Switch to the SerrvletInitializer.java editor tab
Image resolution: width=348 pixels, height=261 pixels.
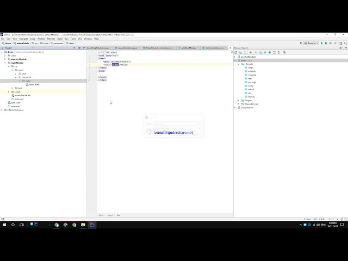click(x=127, y=48)
